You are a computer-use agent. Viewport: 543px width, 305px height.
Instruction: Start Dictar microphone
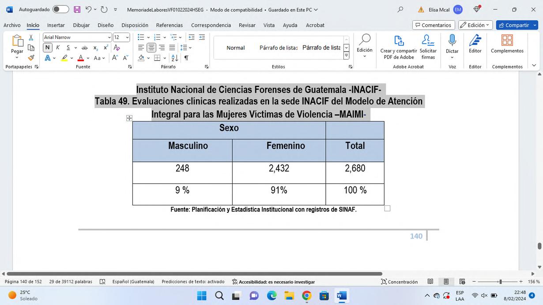[x=452, y=46]
